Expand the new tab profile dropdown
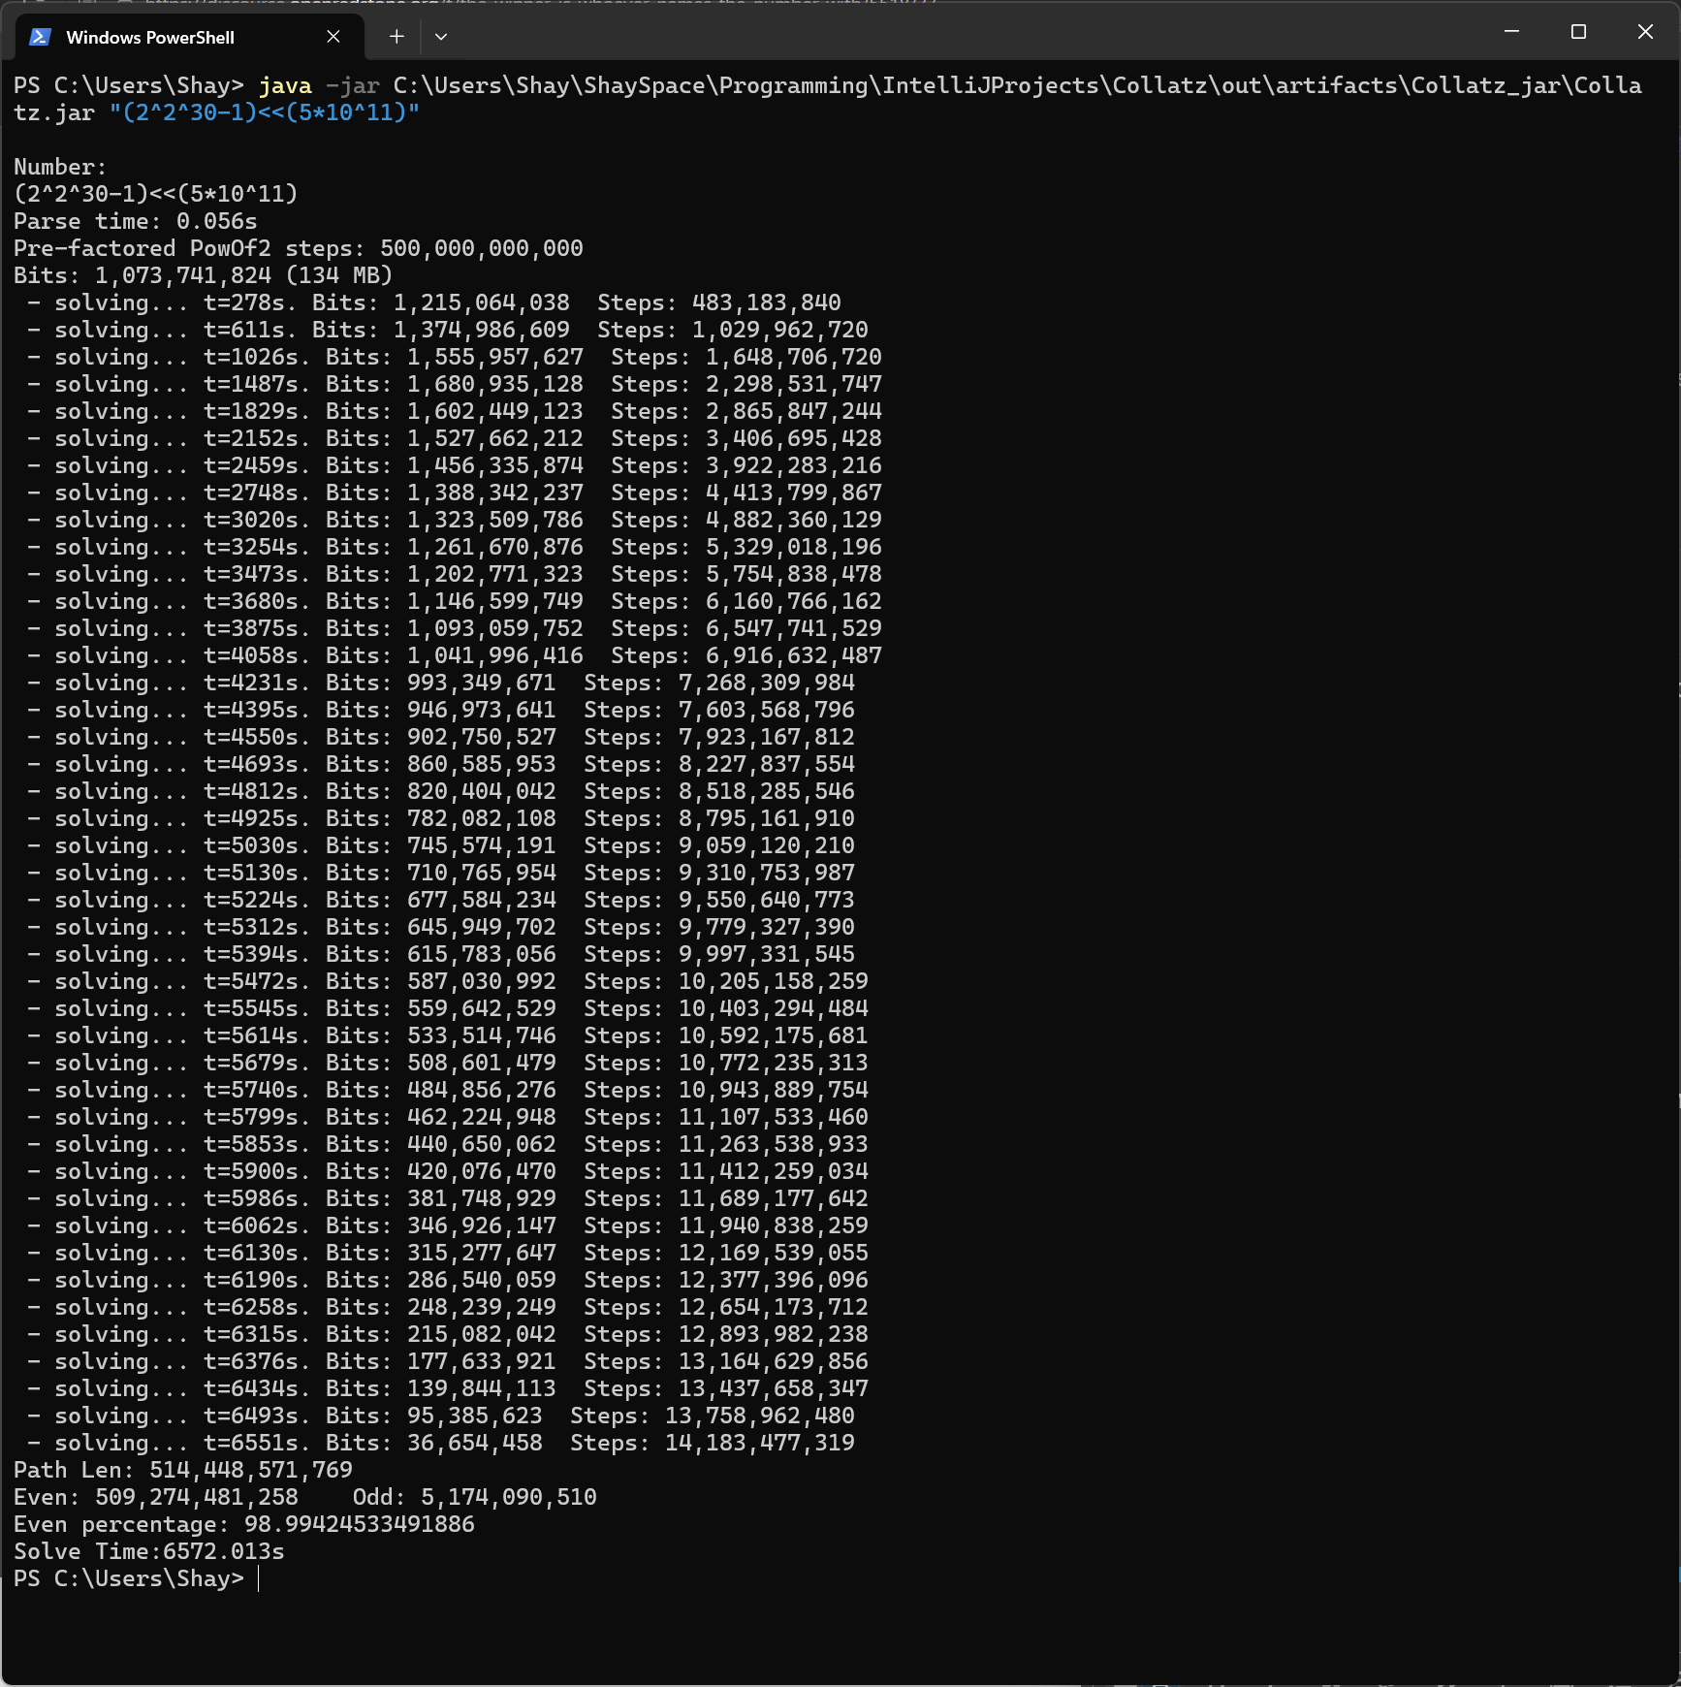Viewport: 1681px width, 1687px height. pos(441,37)
